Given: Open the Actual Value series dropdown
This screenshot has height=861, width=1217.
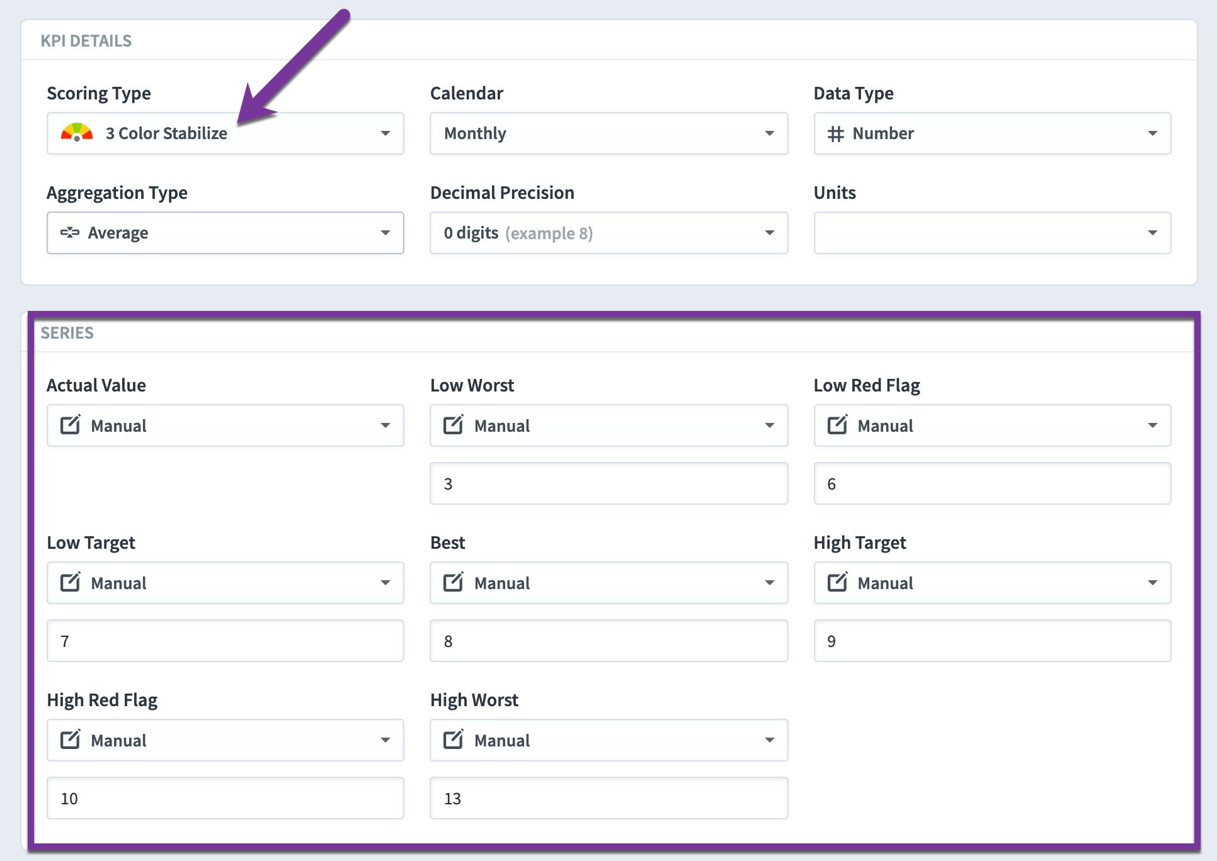Looking at the screenshot, I should [x=226, y=425].
